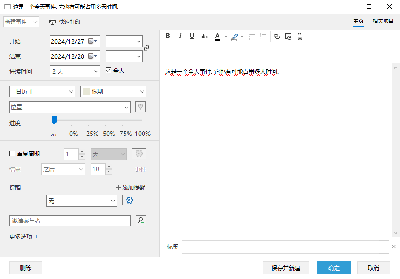Viewport: 400px width, 279px height.
Task: Click the 取消 button
Action: tap(374, 268)
